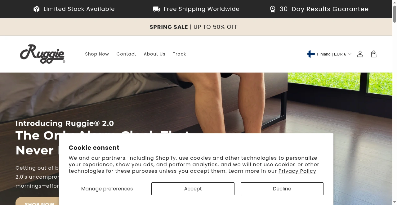Viewport: 397px width, 205px height.
Task: Click the Spring Sale announcement banner
Action: [x=194, y=27]
